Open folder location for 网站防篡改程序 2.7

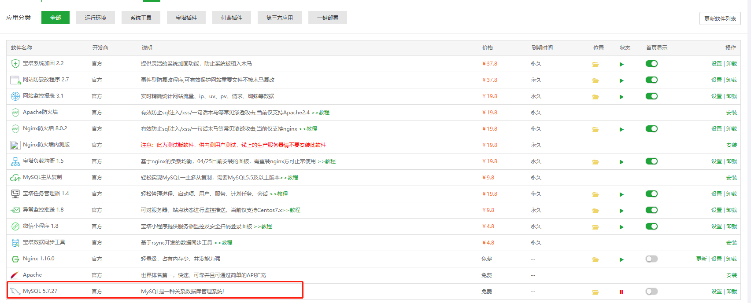tap(596, 80)
